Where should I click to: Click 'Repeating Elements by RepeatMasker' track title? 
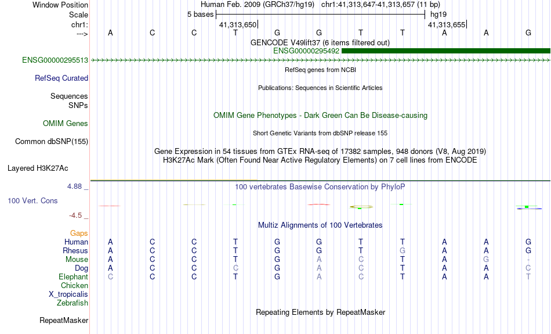(320, 312)
